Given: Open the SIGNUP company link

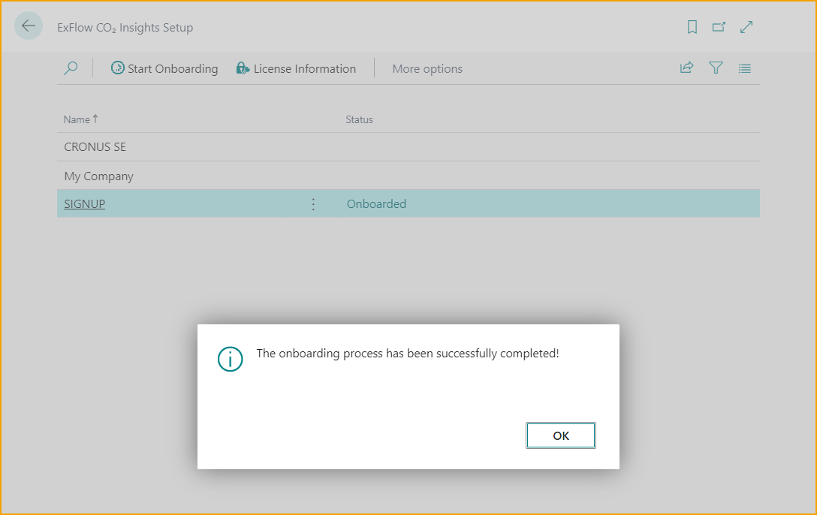Looking at the screenshot, I should (x=84, y=203).
